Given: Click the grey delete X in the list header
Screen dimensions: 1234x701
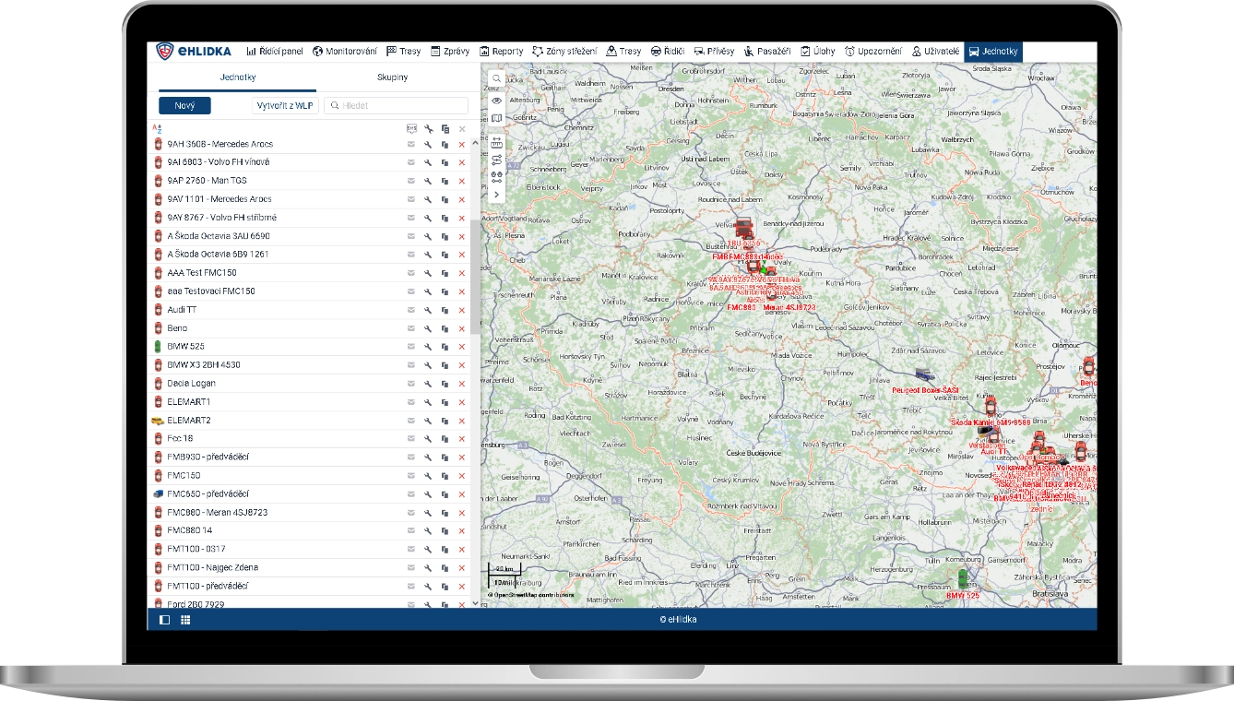Looking at the screenshot, I should 461,129.
